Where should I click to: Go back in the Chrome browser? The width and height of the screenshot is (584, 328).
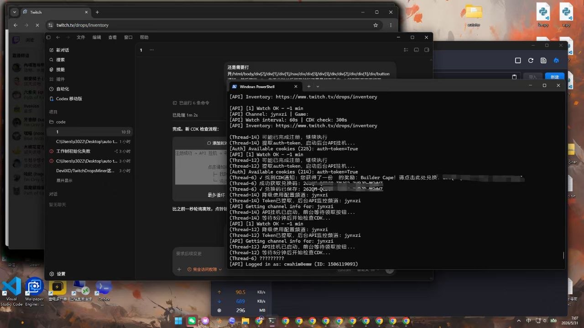click(16, 25)
